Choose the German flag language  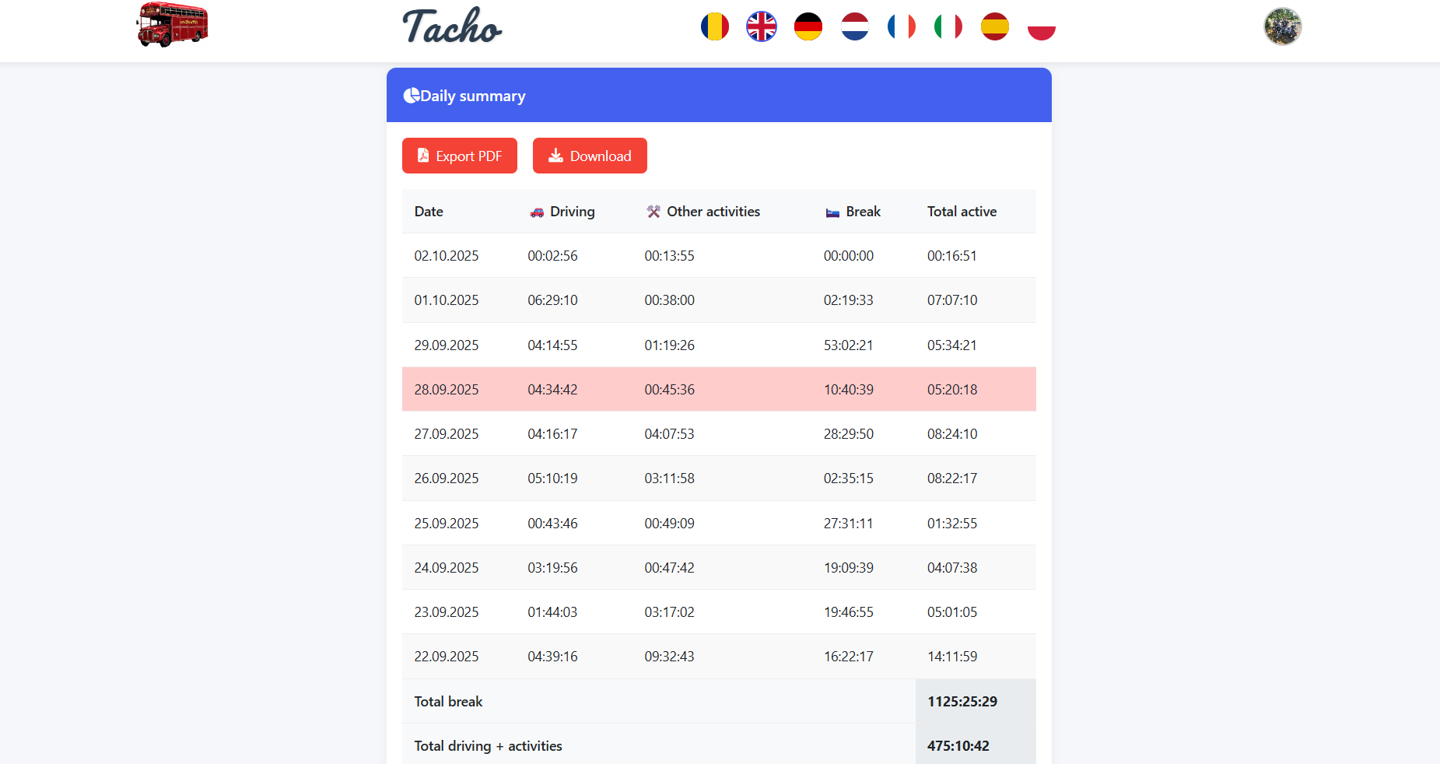[808, 26]
